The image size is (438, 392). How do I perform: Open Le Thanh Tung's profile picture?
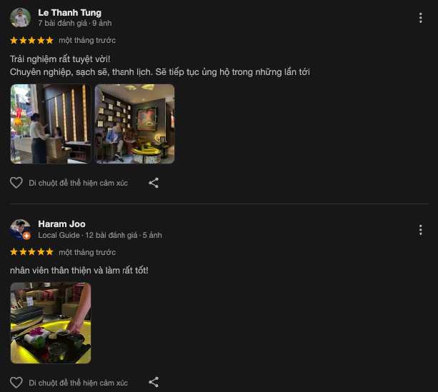pos(21,18)
